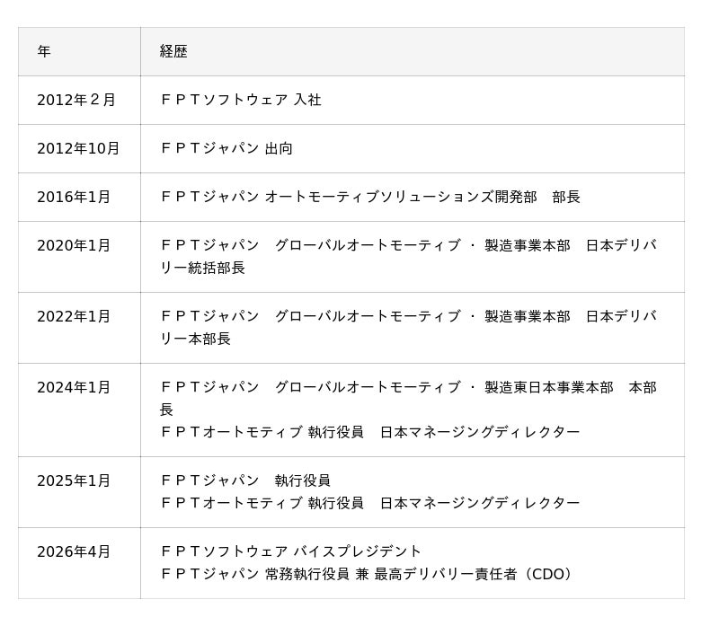Click the 2016年1月 date cell

(x=74, y=197)
